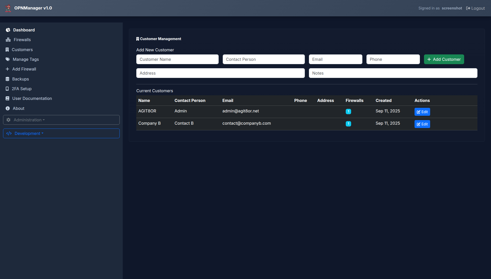Focus the Phone input field
The width and height of the screenshot is (491, 279).
393,59
